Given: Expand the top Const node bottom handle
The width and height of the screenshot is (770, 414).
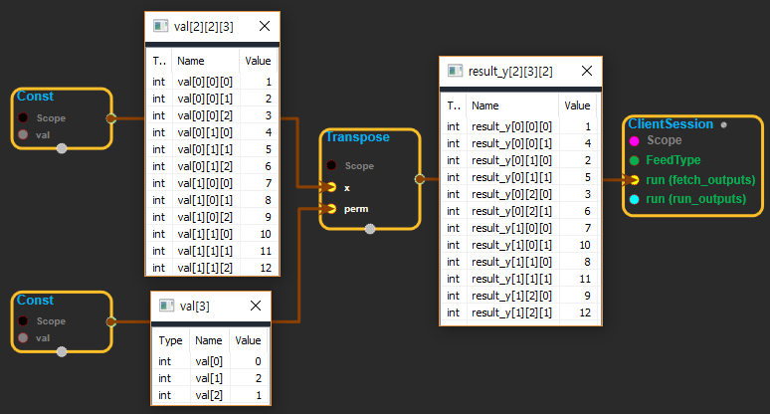Looking at the screenshot, I should point(62,148).
